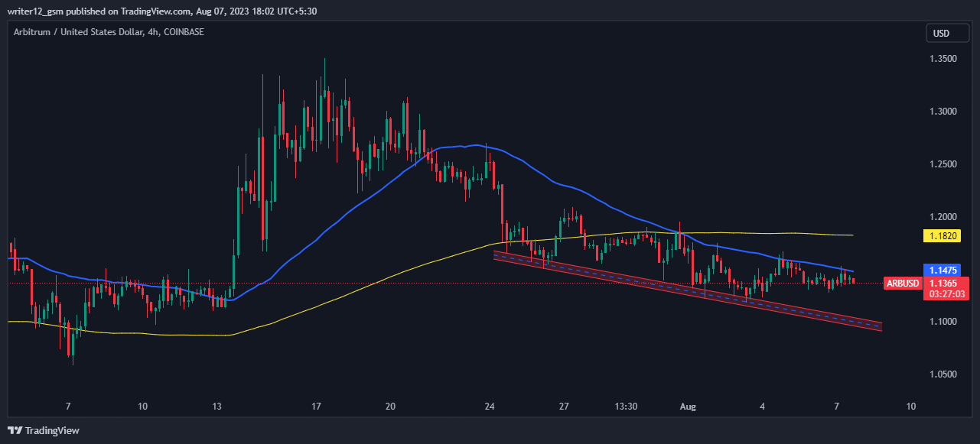Click the 24 date axis label
The height and width of the screenshot is (444, 980).
490,407
